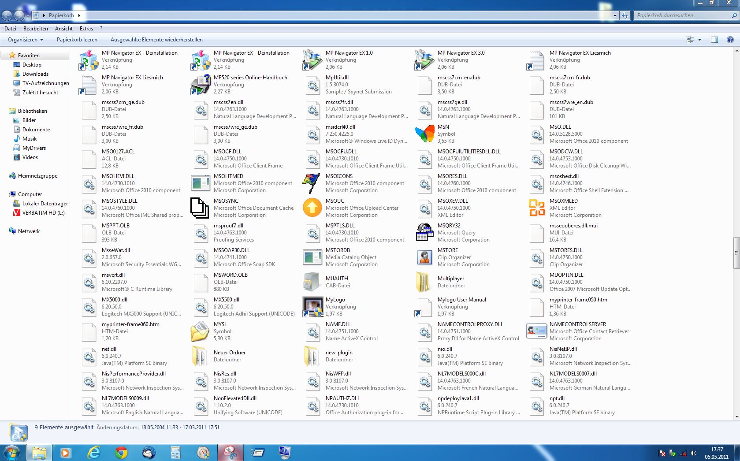The width and height of the screenshot is (740, 461).
Task: Select the MSOICONS flag icon
Action: coord(312,183)
